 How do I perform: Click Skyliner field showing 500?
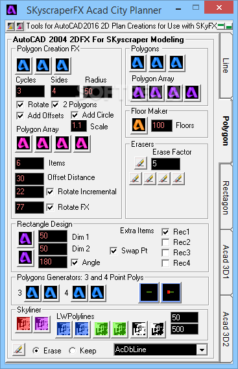point(184,329)
